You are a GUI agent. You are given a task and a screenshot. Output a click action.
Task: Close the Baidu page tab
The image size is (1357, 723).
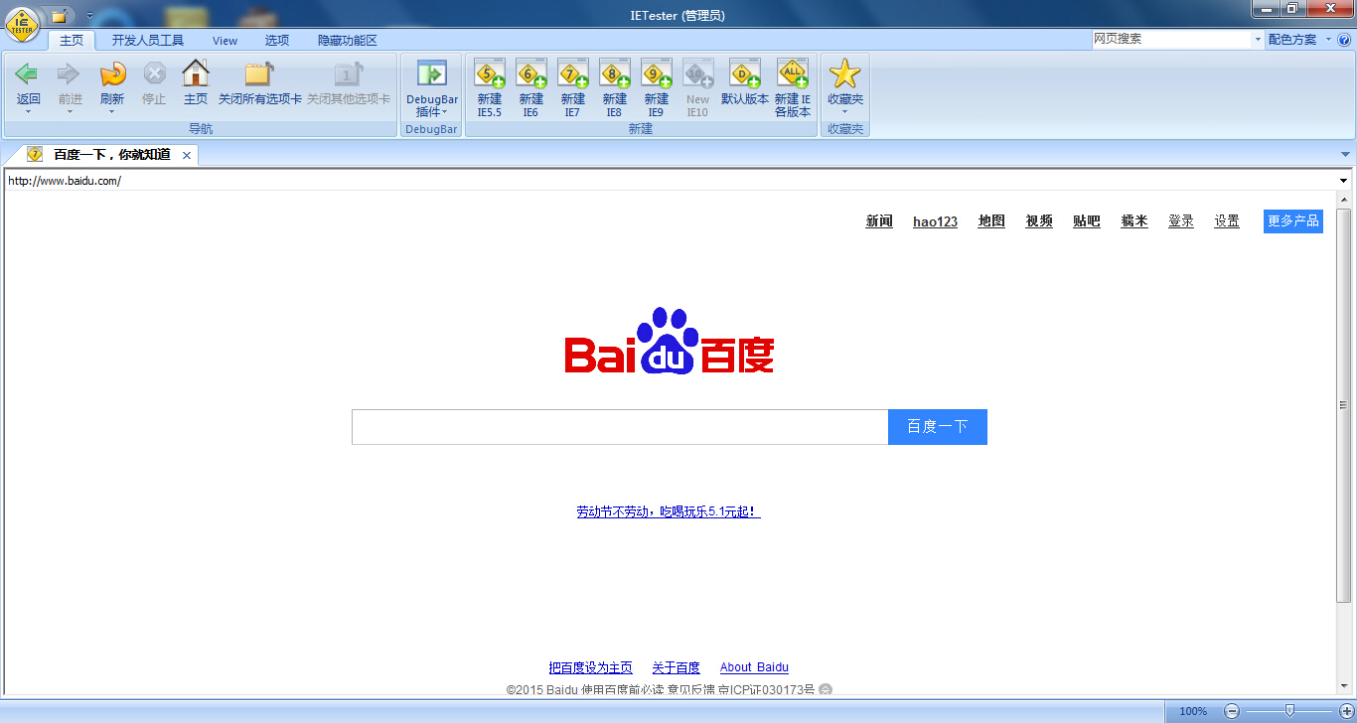[x=187, y=155]
